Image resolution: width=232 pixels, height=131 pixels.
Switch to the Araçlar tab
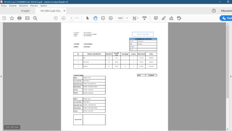coord(25,11)
